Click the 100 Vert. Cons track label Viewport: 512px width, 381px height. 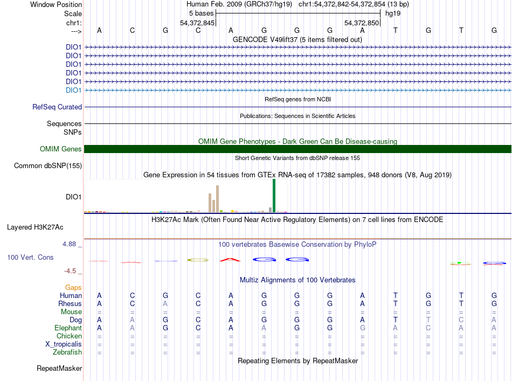coord(30,258)
